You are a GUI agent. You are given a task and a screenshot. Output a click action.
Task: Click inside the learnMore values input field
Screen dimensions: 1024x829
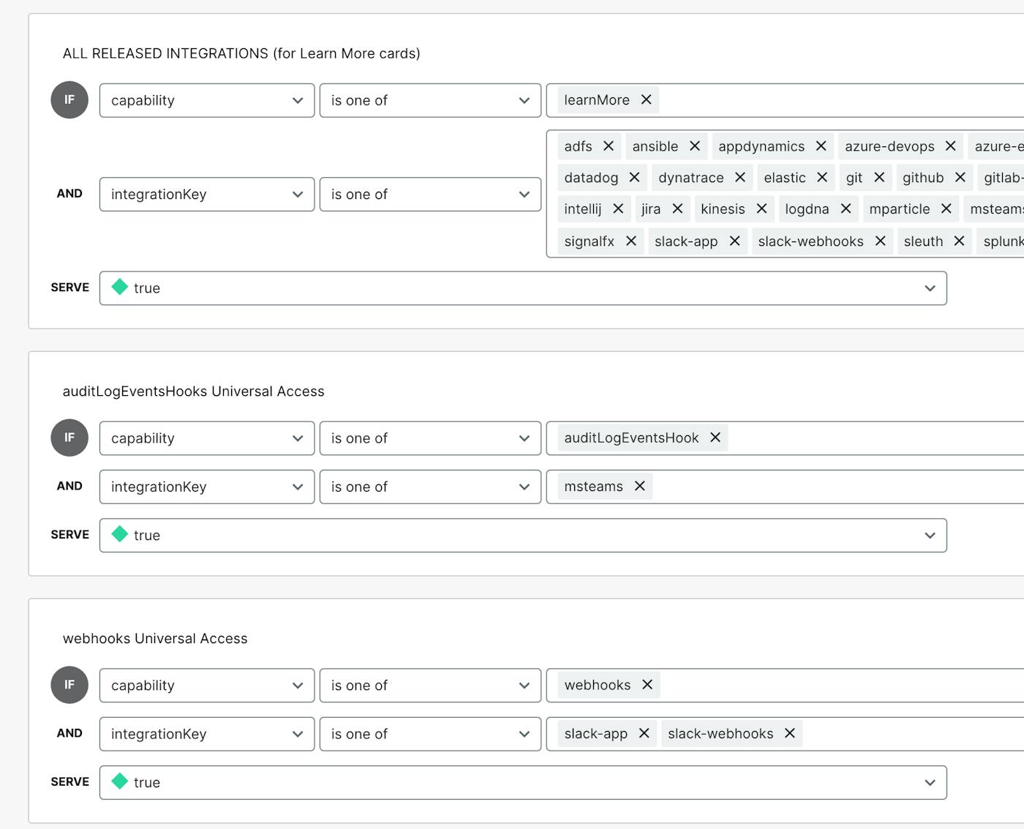(x=841, y=100)
